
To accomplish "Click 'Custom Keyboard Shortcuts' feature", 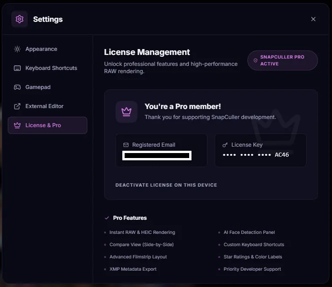I will [254, 244].
